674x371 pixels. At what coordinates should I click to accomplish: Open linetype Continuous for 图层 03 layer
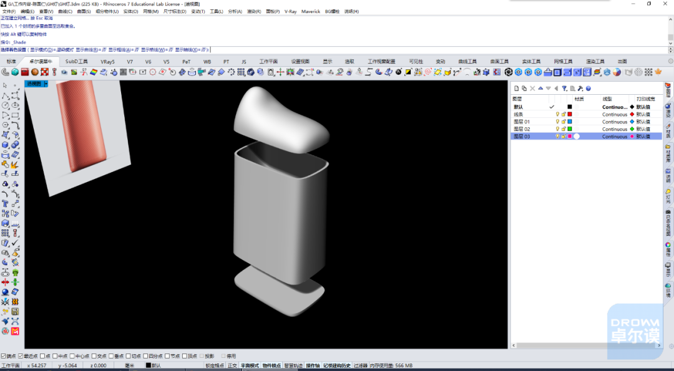click(x=615, y=136)
